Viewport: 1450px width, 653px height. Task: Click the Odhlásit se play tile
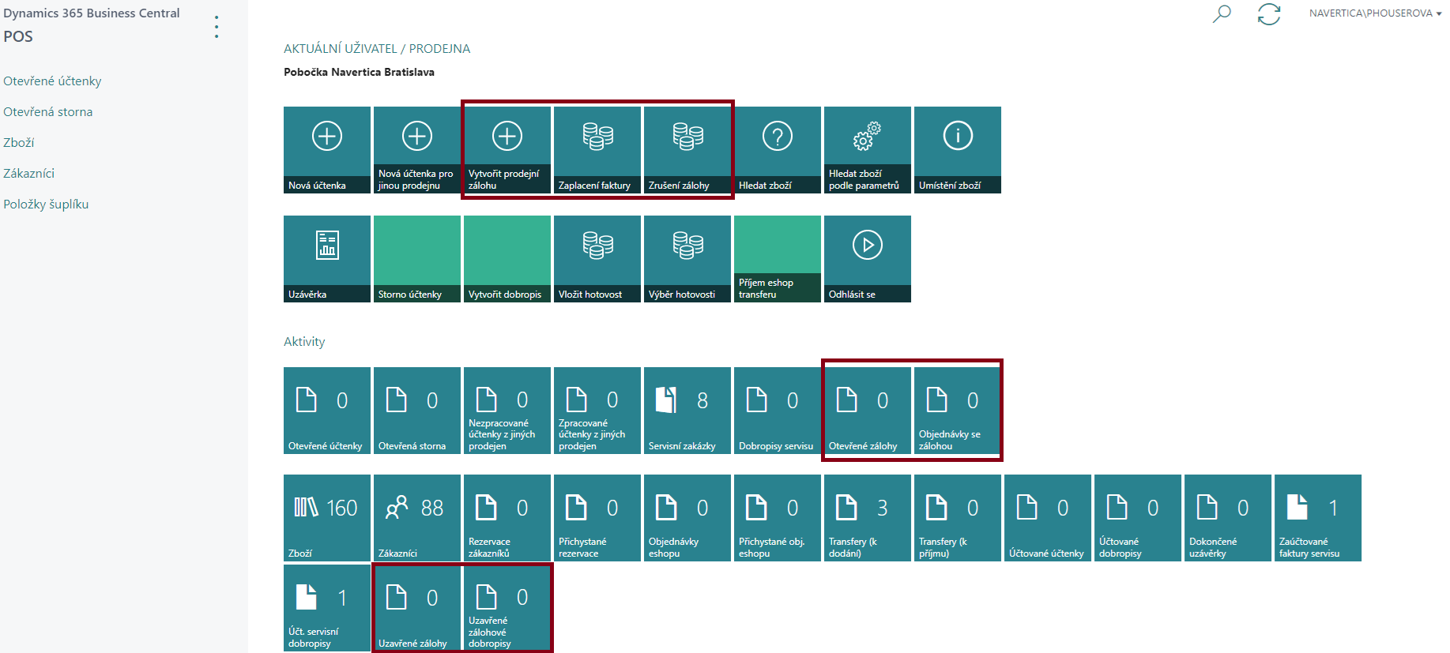click(868, 258)
